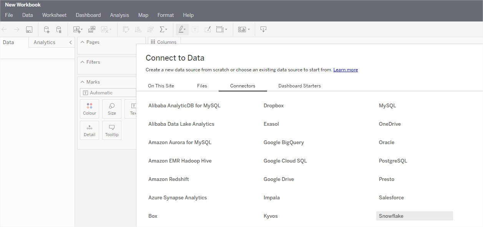Click the Save workbook icon
Viewport: 483px width, 227px height.
point(29,30)
